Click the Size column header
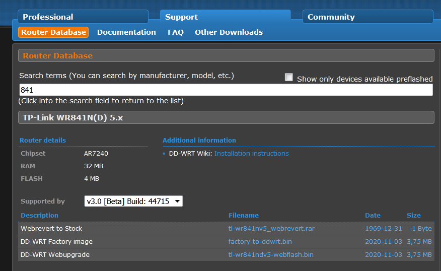Viewport: 441px width, 271px height. (413, 215)
